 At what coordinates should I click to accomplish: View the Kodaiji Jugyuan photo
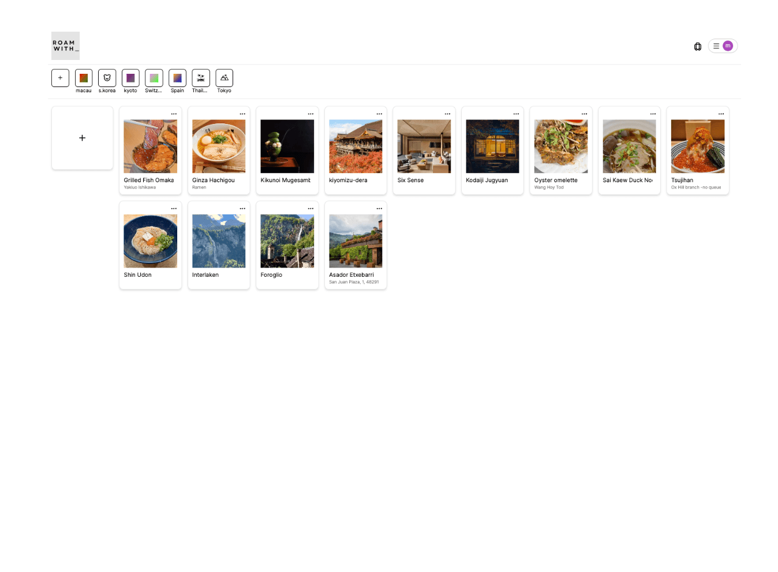coord(492,146)
